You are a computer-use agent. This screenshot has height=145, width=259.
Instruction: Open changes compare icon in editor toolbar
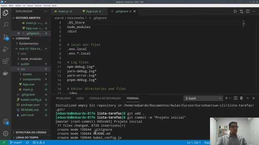[242, 11]
